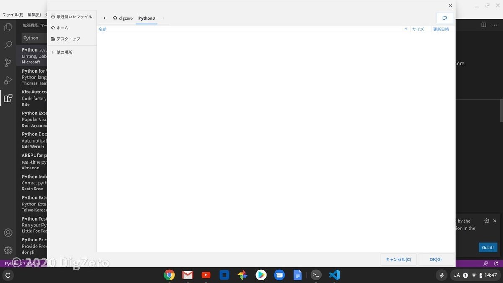Open the blue square app in the shelf
Image resolution: width=503 pixels, height=283 pixels.
point(224,275)
